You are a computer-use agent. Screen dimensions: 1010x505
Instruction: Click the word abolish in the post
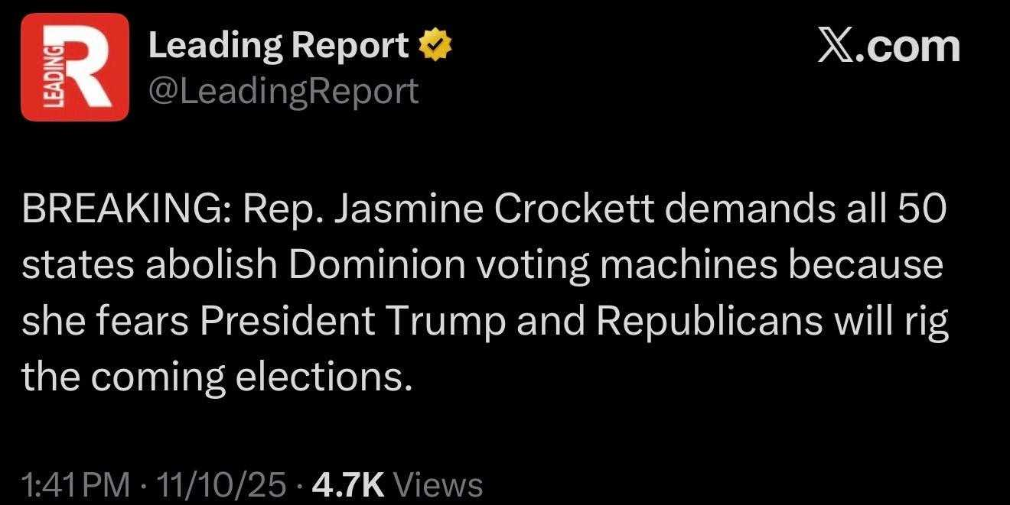(x=200, y=265)
